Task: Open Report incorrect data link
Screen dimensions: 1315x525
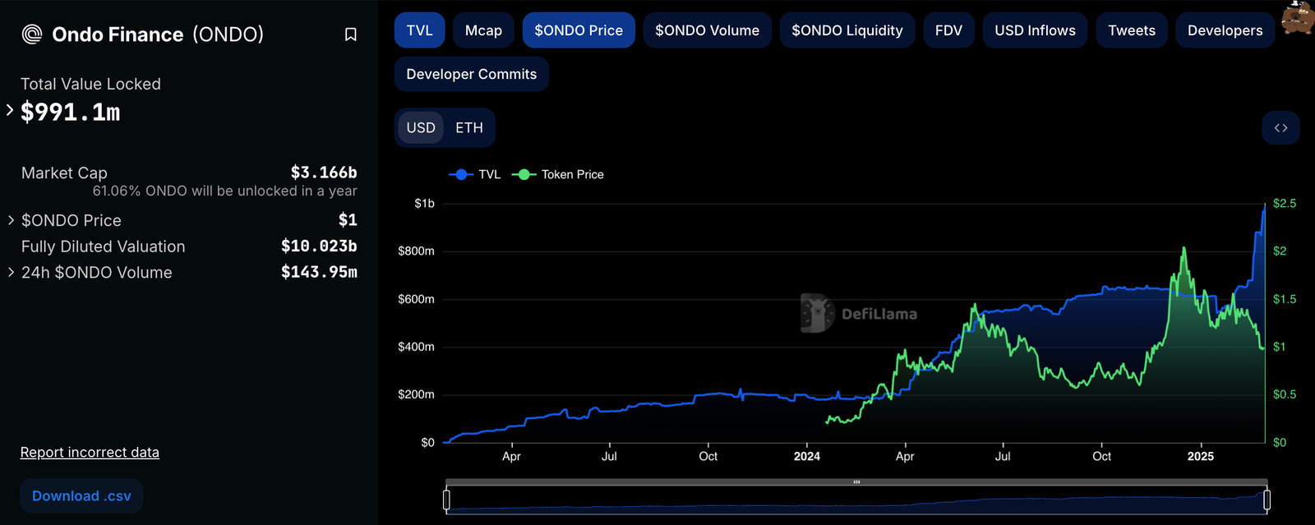Action: [x=90, y=453]
